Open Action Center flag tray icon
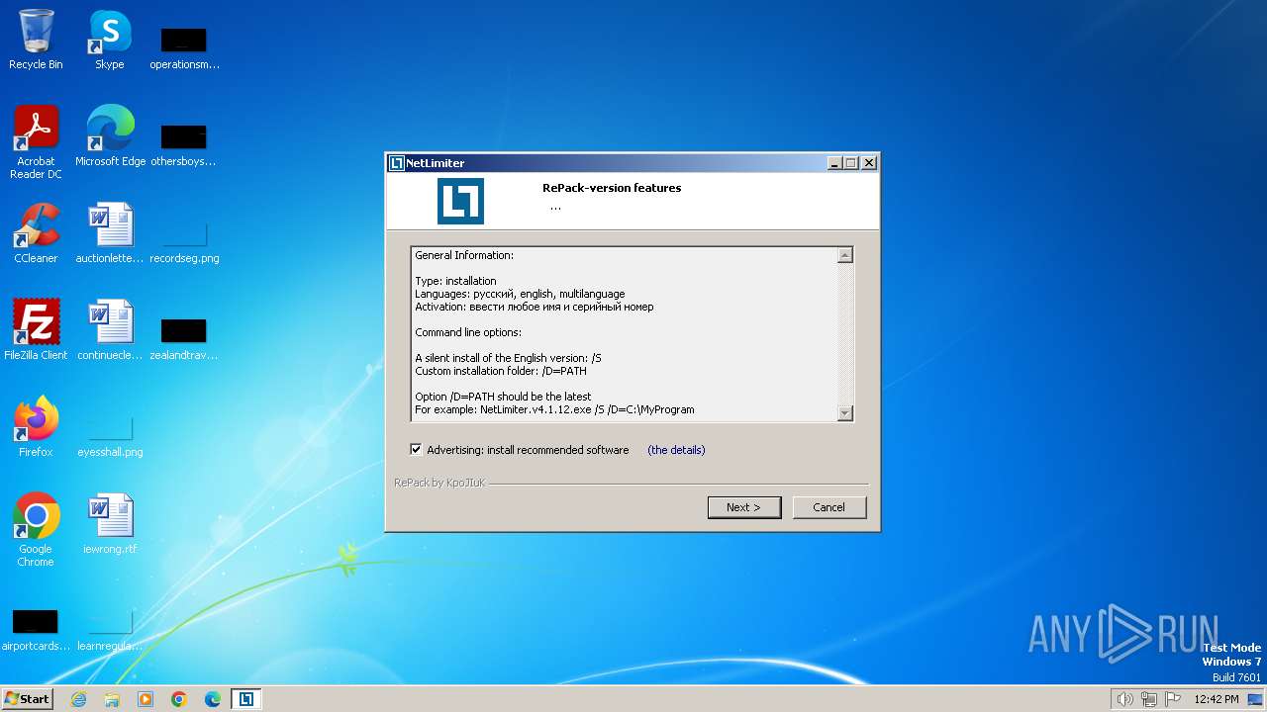Screen dimensions: 1267x712 tap(1174, 699)
